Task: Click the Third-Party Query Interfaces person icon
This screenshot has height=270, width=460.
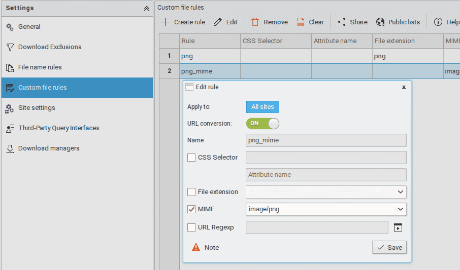Action: pos(10,129)
